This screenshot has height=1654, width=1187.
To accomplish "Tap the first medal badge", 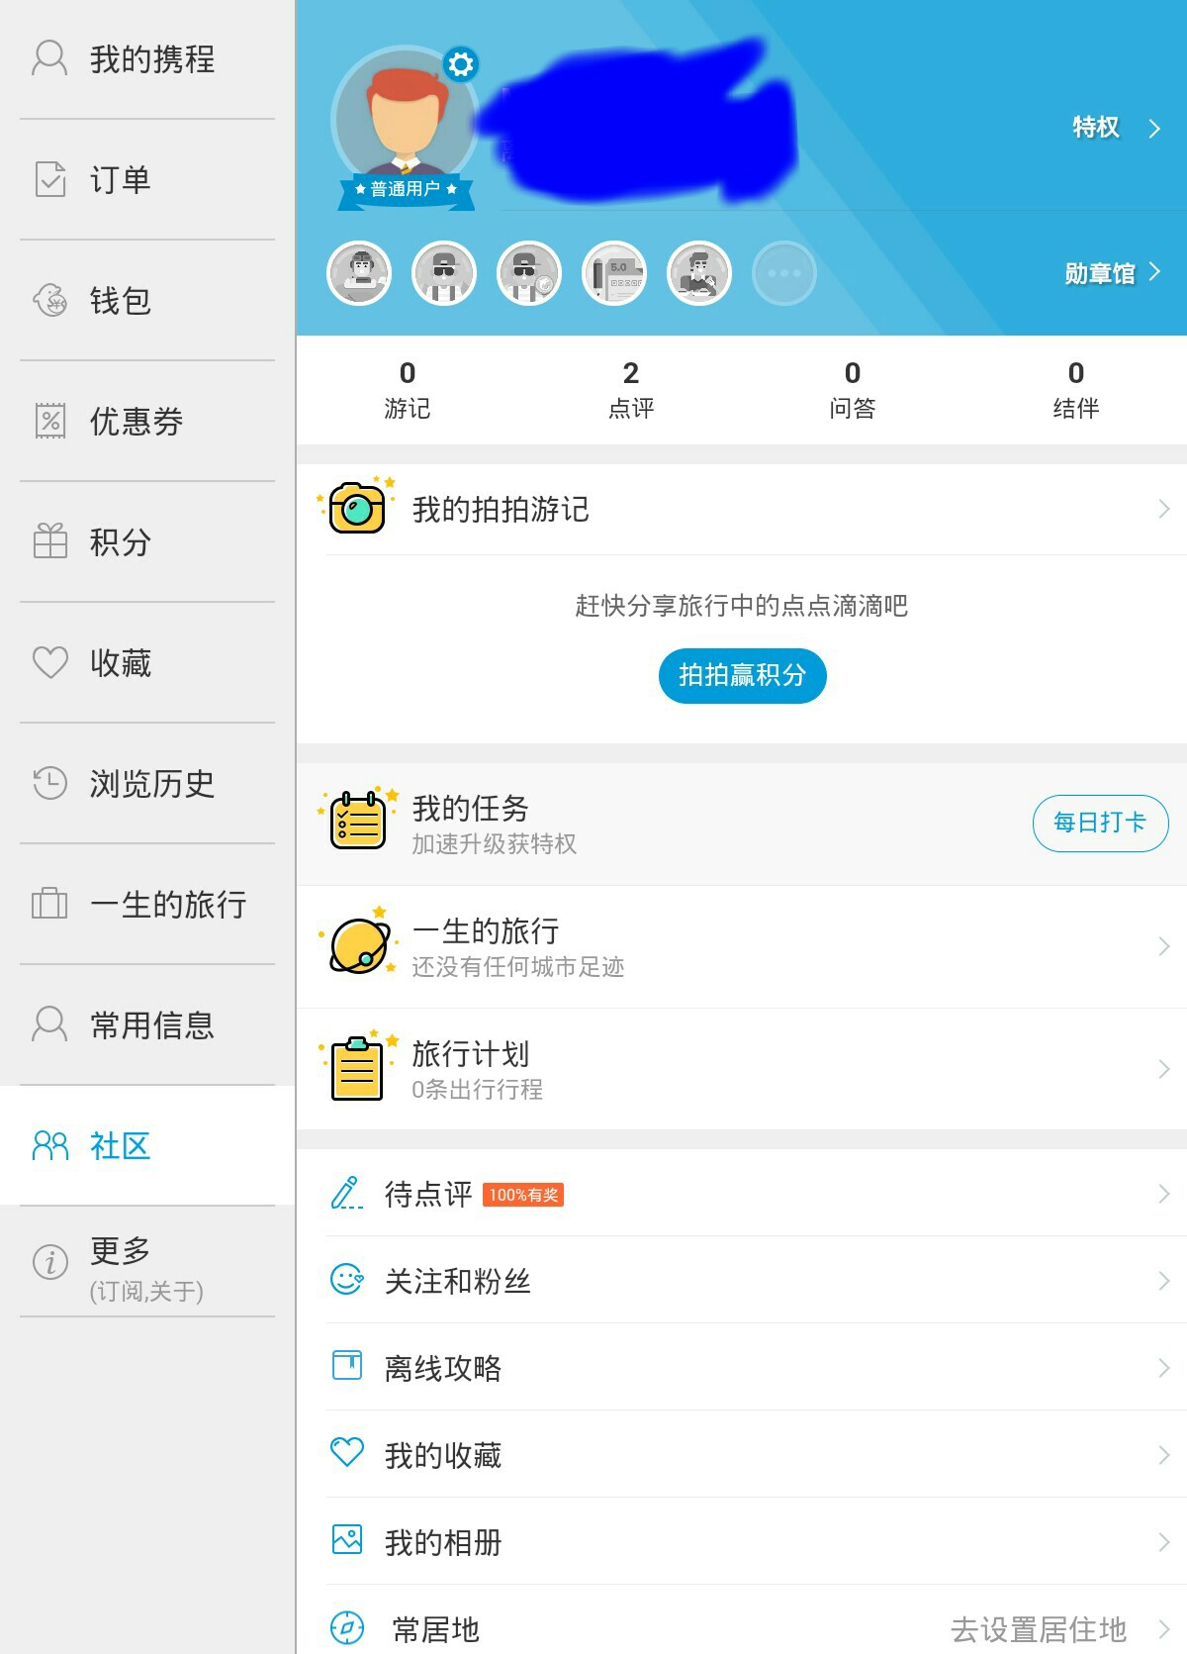I will pyautogui.click(x=359, y=273).
